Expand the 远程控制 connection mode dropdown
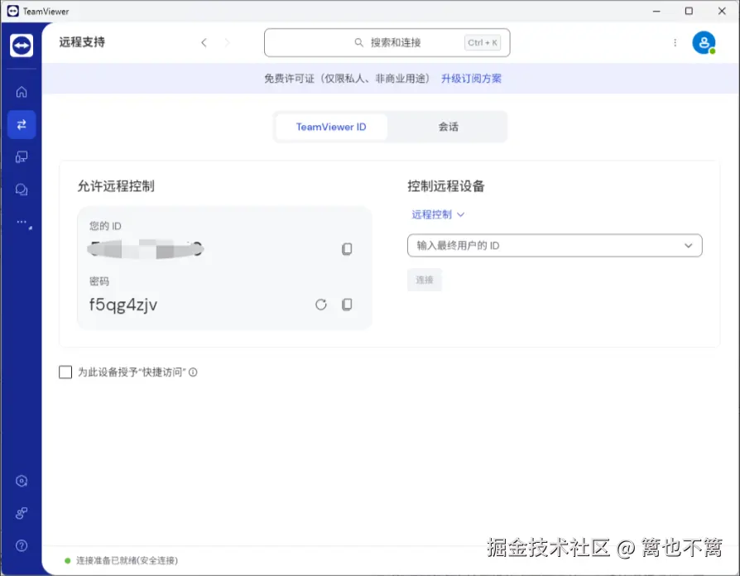 (x=437, y=214)
